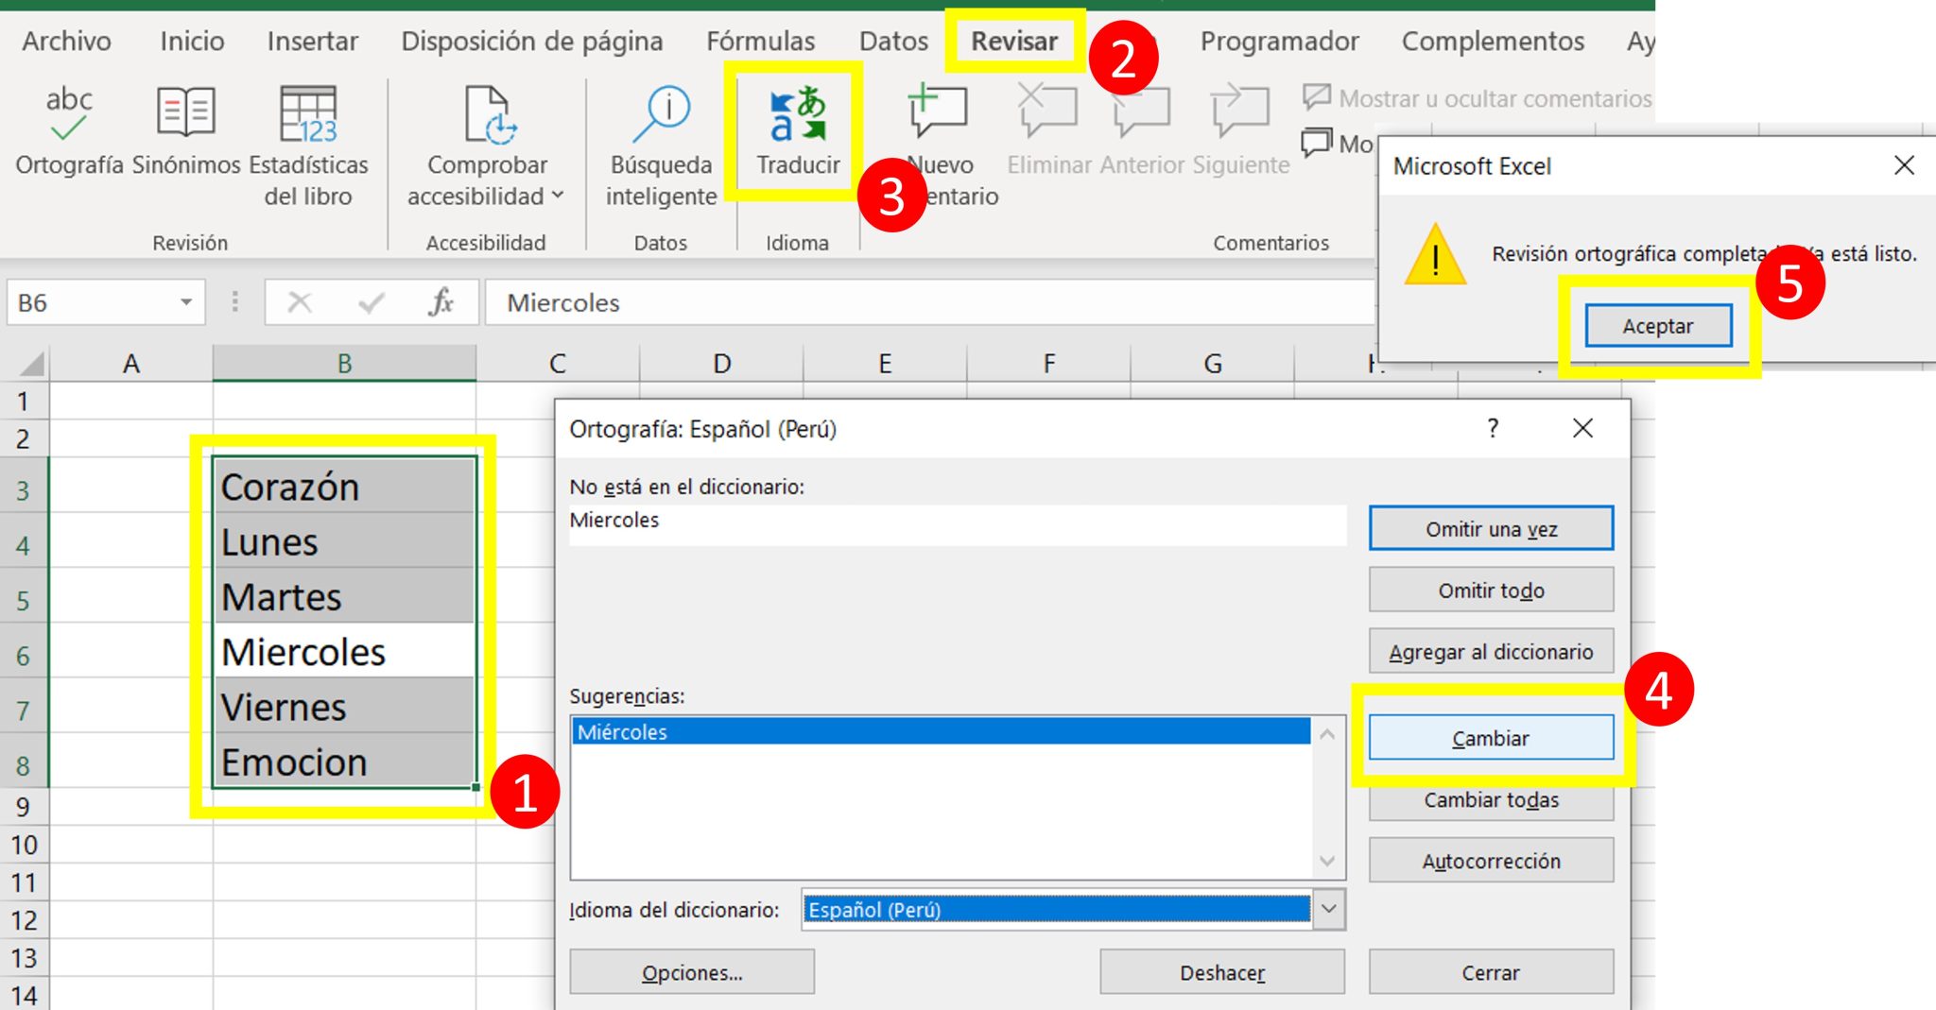Switch to the Revisar ribbon tab
This screenshot has height=1010, width=1936.
tap(1013, 42)
